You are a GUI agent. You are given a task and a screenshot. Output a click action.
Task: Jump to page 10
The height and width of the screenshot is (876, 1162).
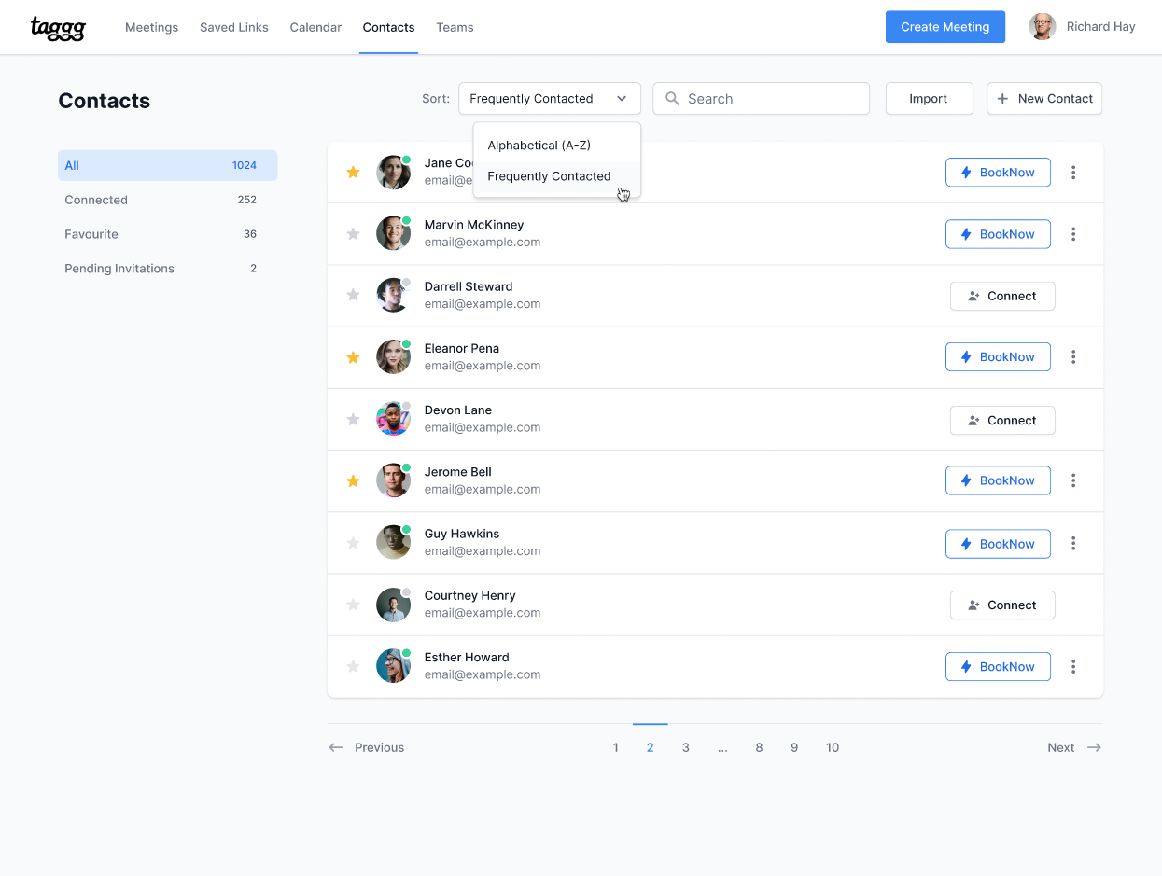833,747
